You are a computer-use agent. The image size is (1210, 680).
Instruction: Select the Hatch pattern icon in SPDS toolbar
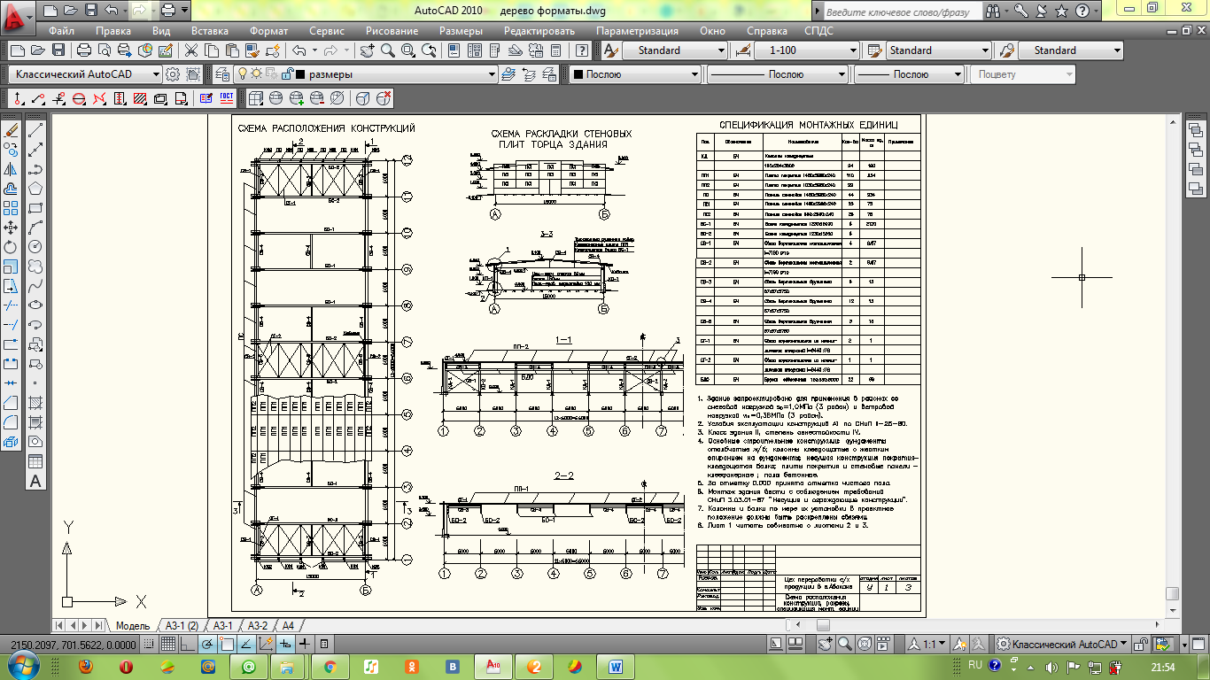click(140, 98)
